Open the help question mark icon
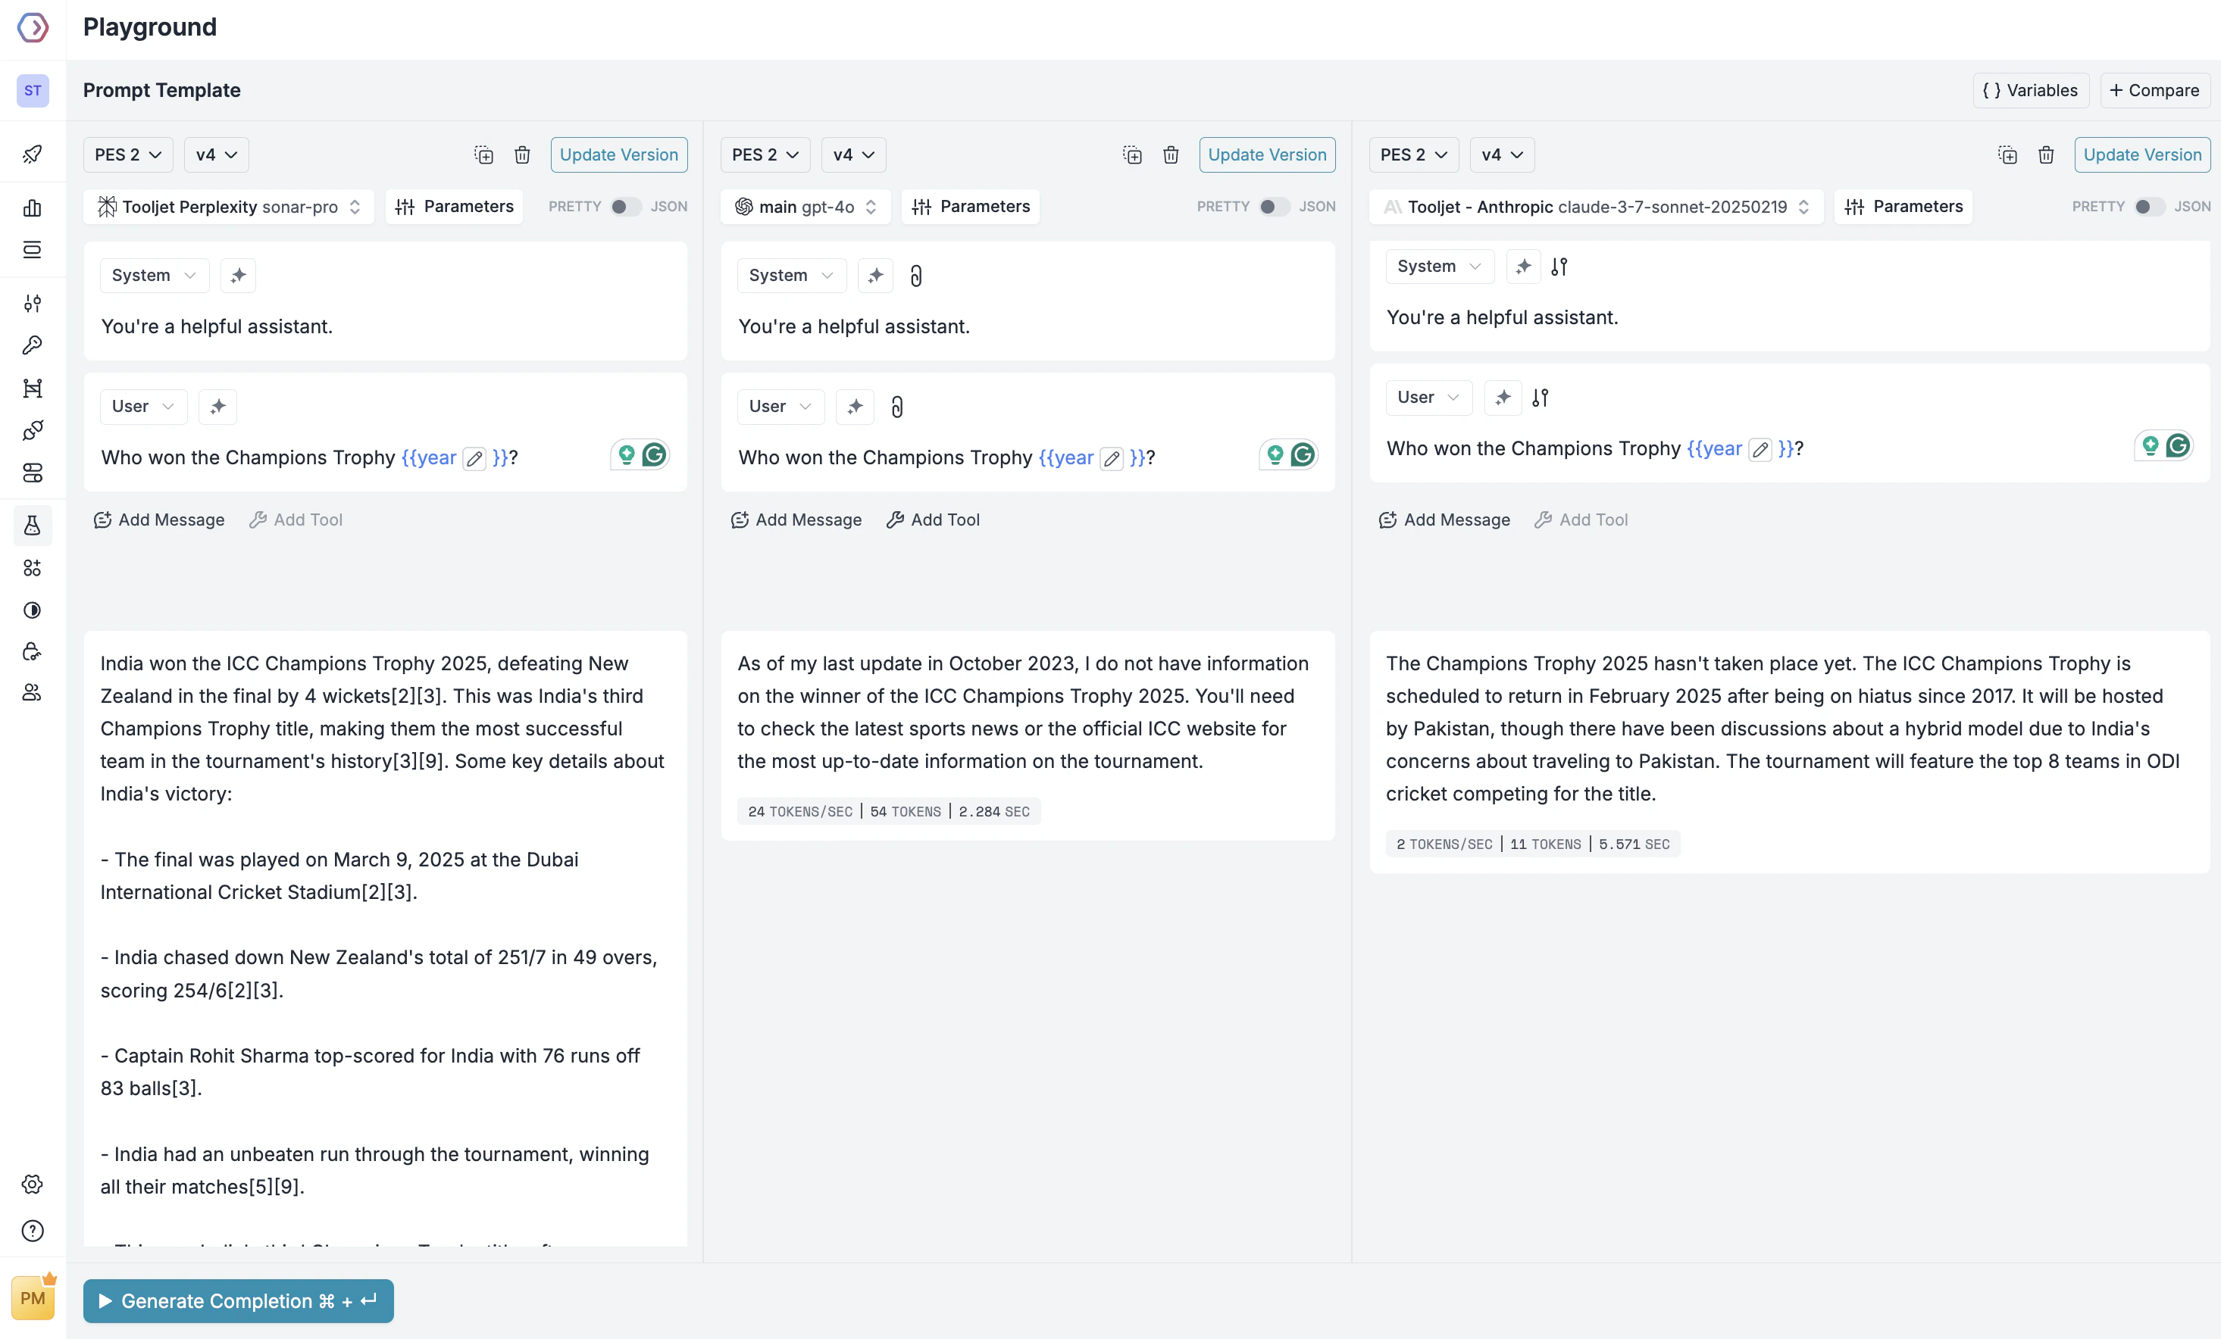2221x1339 pixels. tap(33, 1231)
